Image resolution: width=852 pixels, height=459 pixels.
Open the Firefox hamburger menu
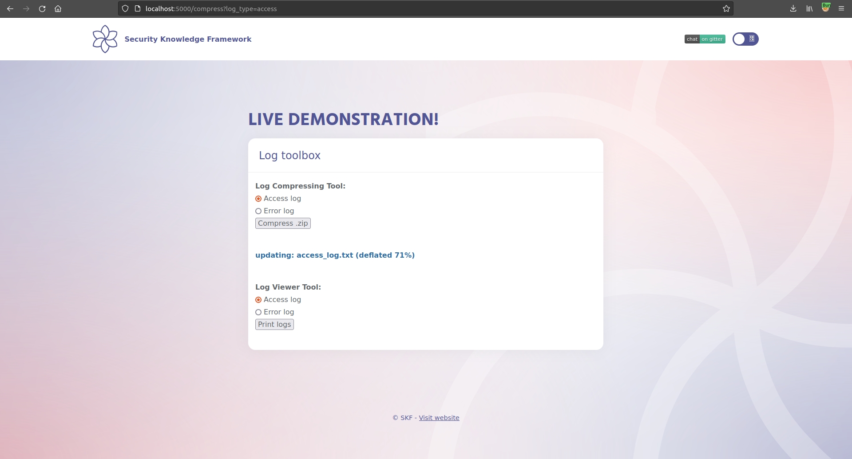point(841,9)
